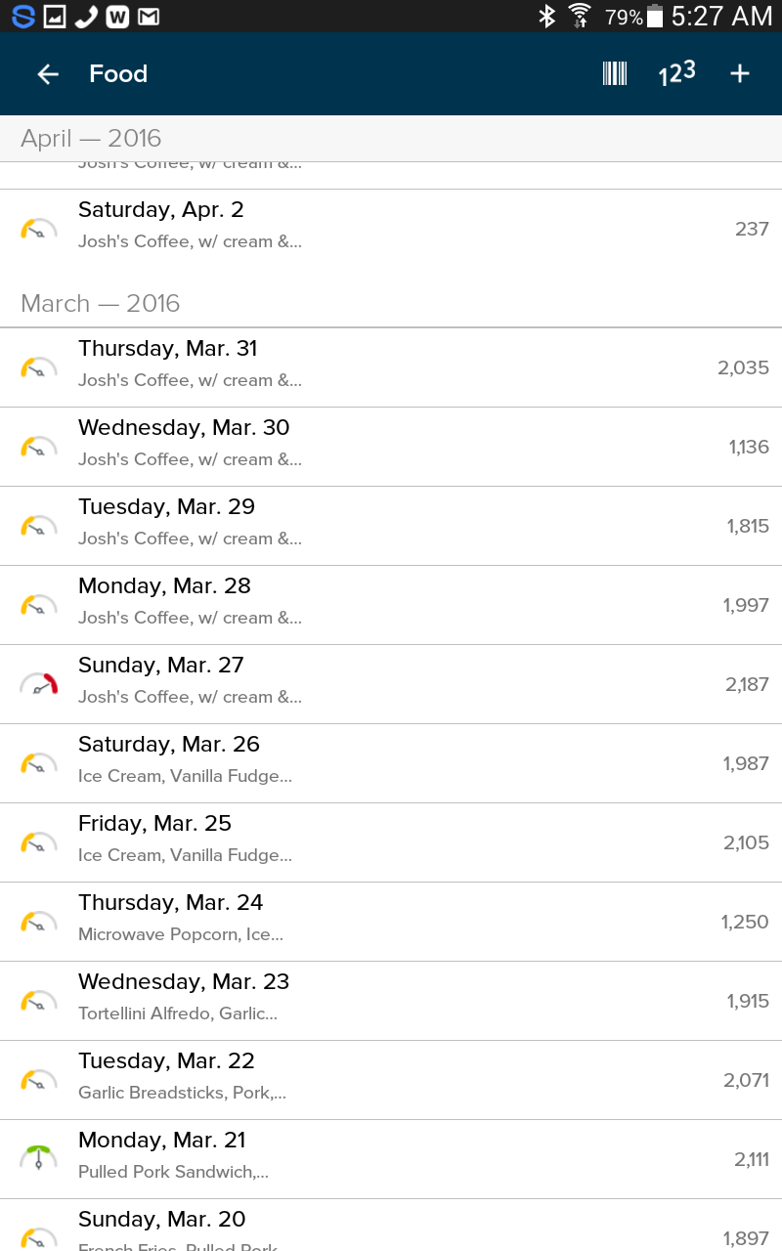Tap the gauge icon beside Thursday, Mar. 31

[x=39, y=367]
